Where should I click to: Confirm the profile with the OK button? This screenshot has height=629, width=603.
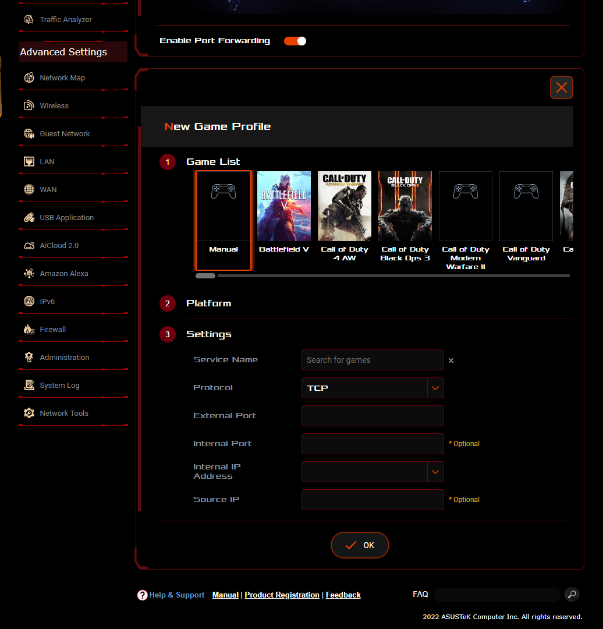tap(360, 545)
